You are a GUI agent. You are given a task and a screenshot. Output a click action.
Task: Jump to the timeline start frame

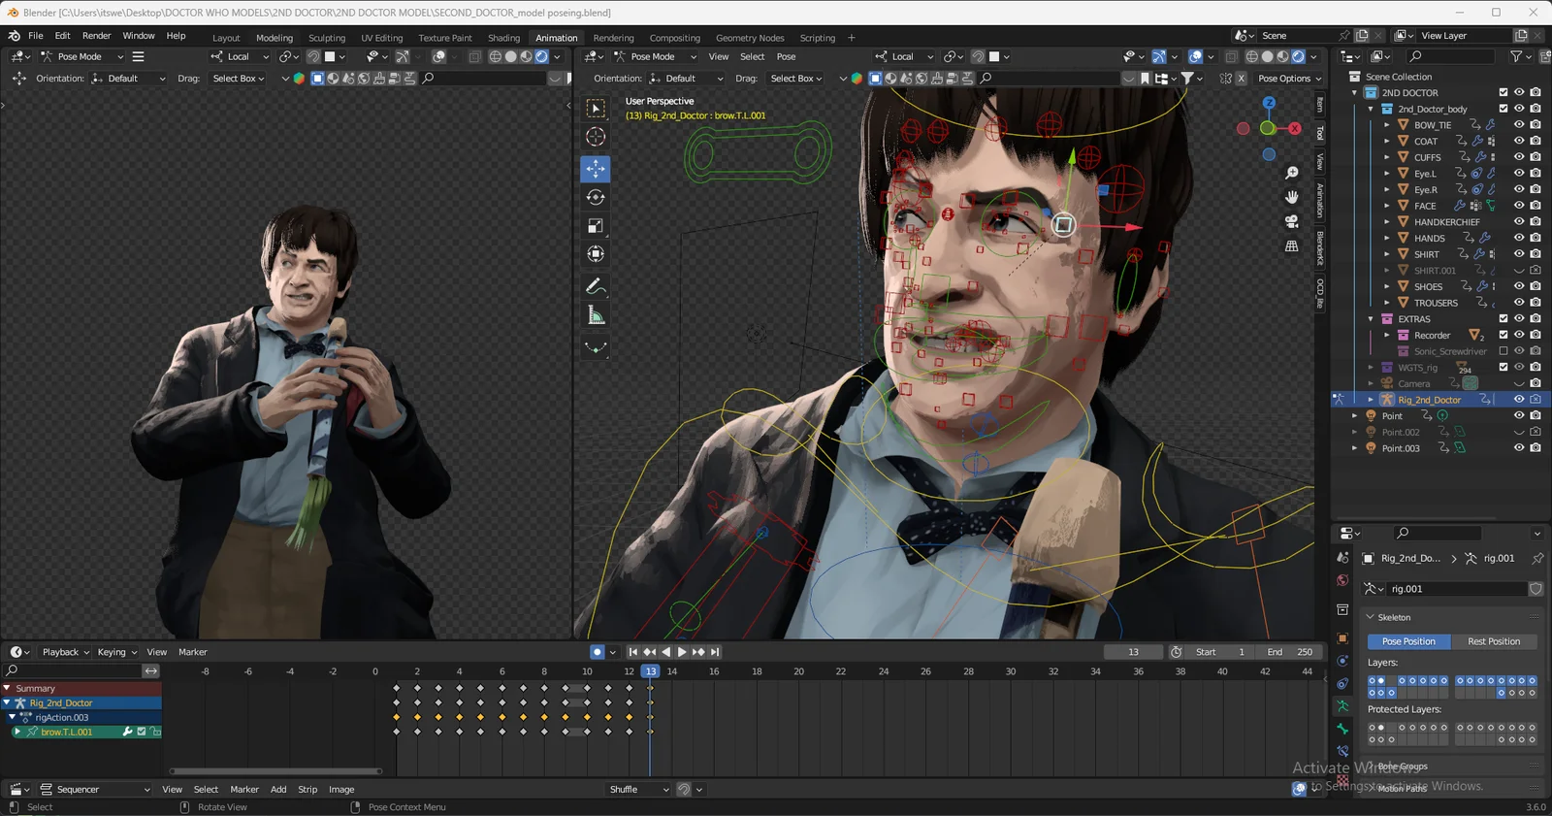[632, 652]
